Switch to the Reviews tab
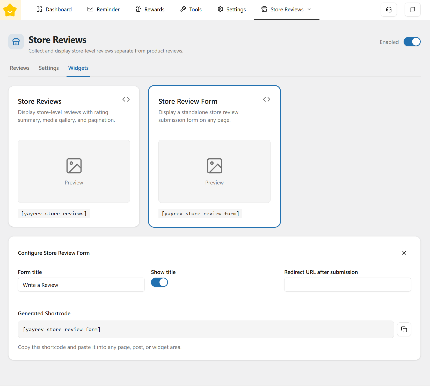 coord(20,68)
